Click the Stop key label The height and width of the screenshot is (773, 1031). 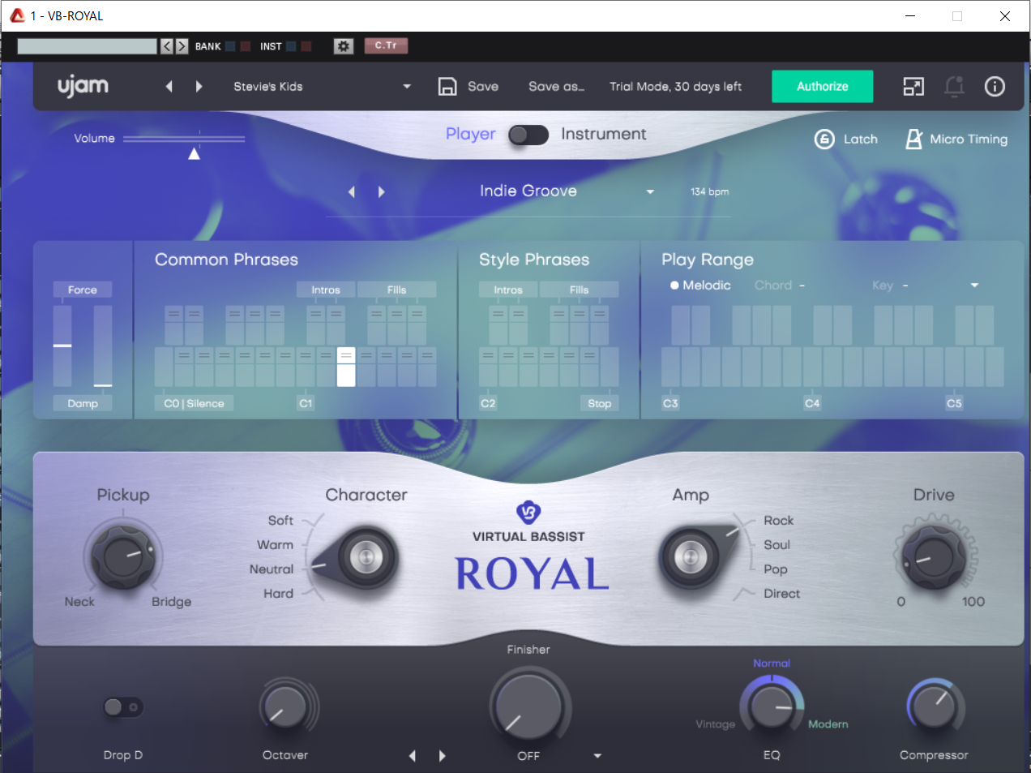(x=600, y=403)
